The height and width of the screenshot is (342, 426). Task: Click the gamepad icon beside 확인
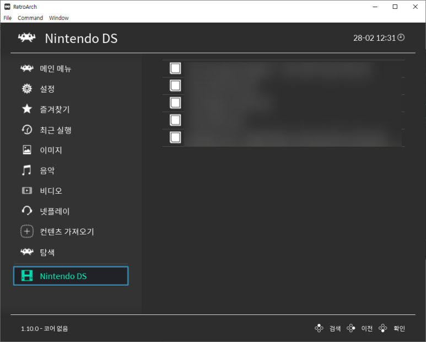click(383, 328)
